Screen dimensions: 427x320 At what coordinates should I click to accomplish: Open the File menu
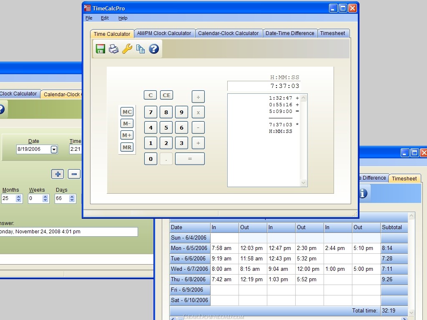click(89, 18)
